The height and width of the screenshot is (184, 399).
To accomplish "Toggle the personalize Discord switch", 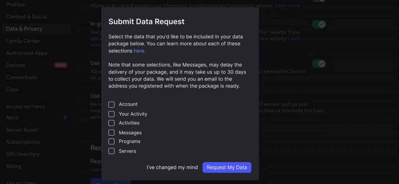I will 319,63.
